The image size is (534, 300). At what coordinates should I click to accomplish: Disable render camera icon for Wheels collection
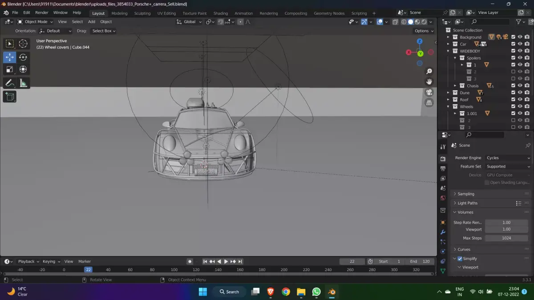tap(527, 107)
